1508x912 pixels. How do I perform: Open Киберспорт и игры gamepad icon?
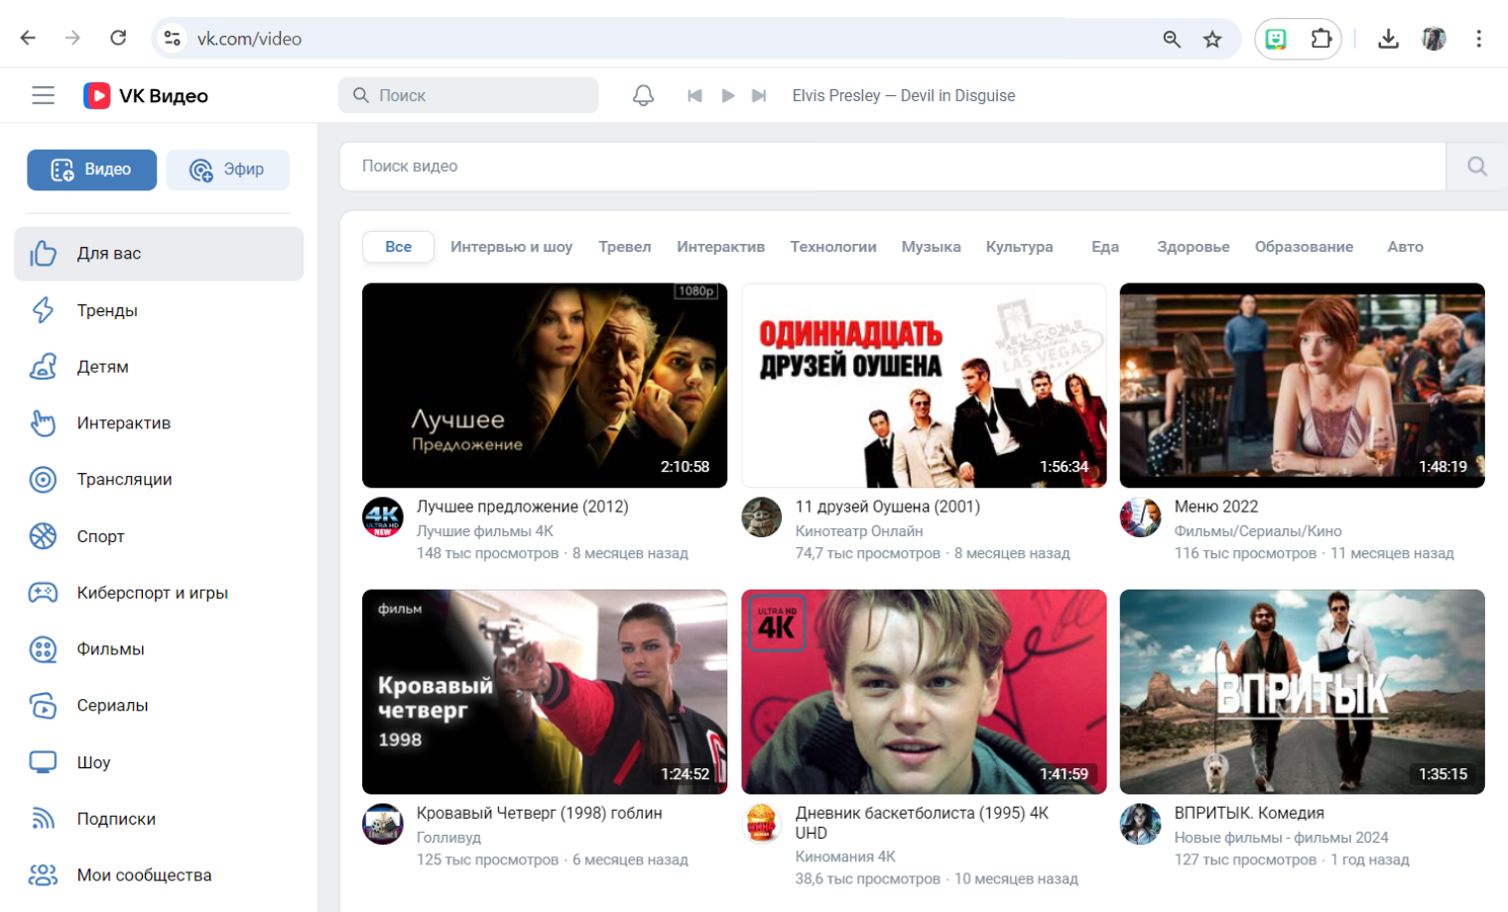pyautogui.click(x=43, y=593)
